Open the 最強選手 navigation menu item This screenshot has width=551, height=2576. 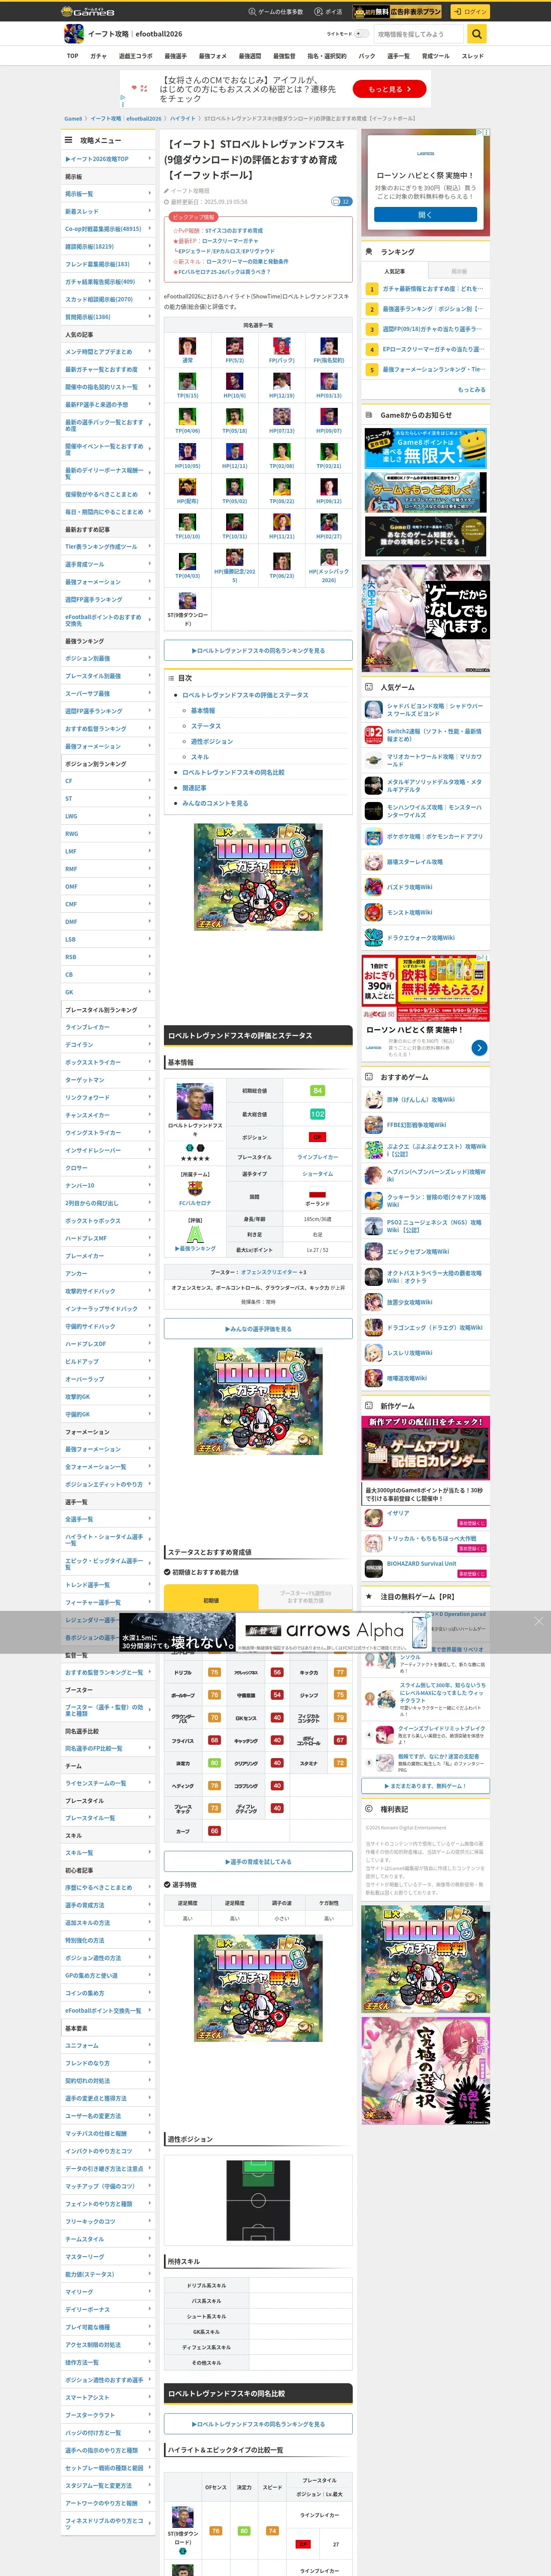pyautogui.click(x=175, y=56)
